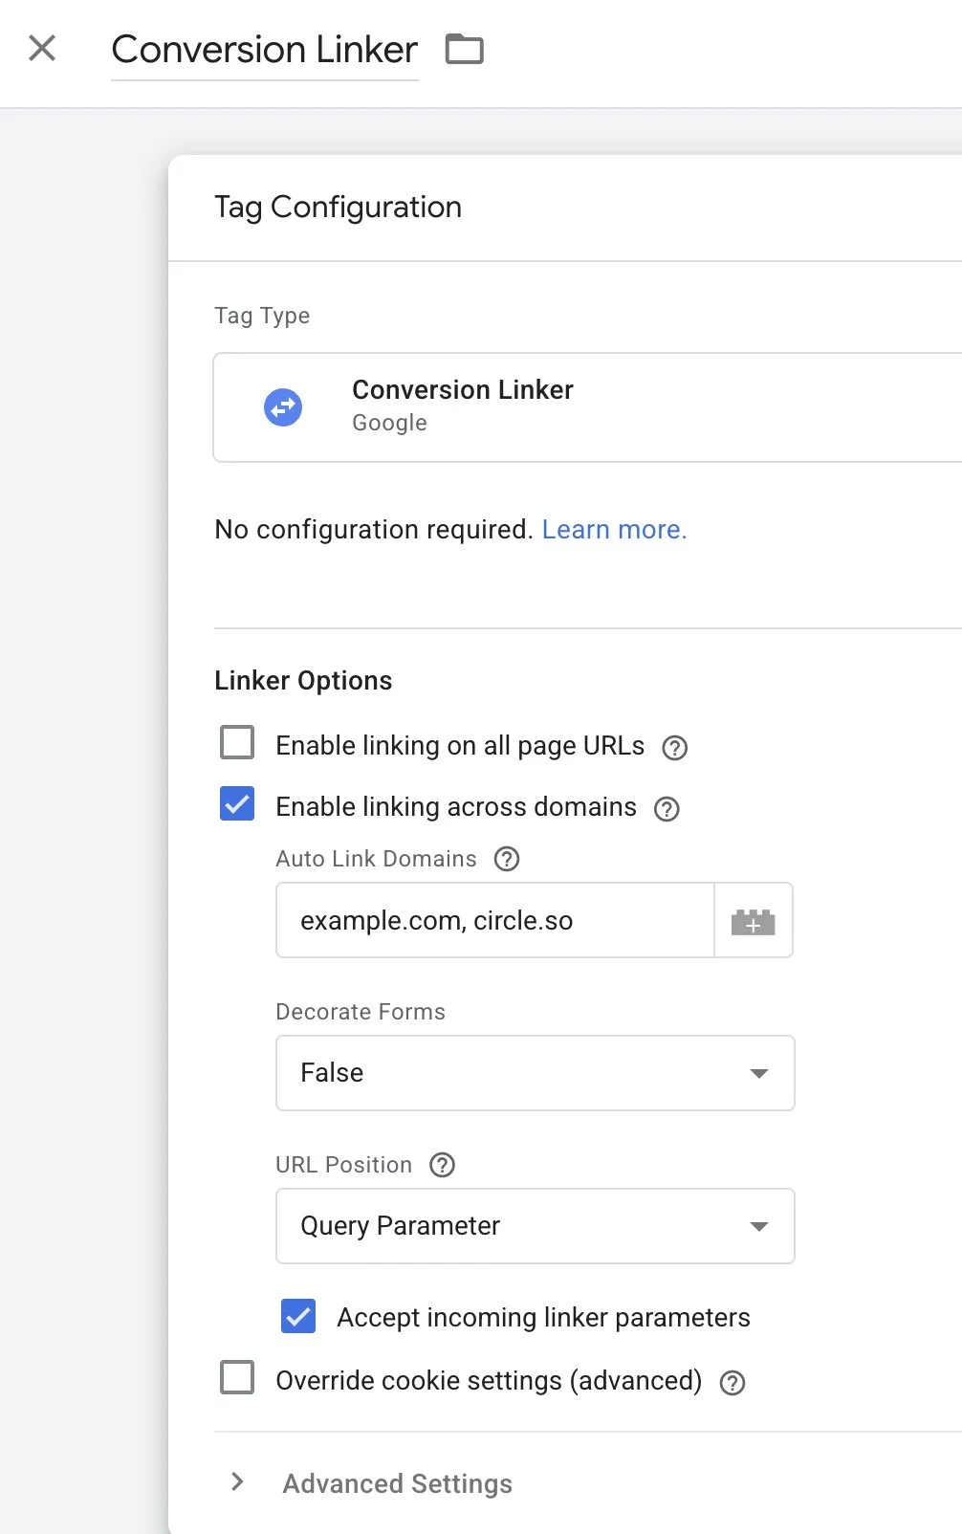Enable linking on all page URLs checkbox
Screen dimensions: 962x1534
237,742
